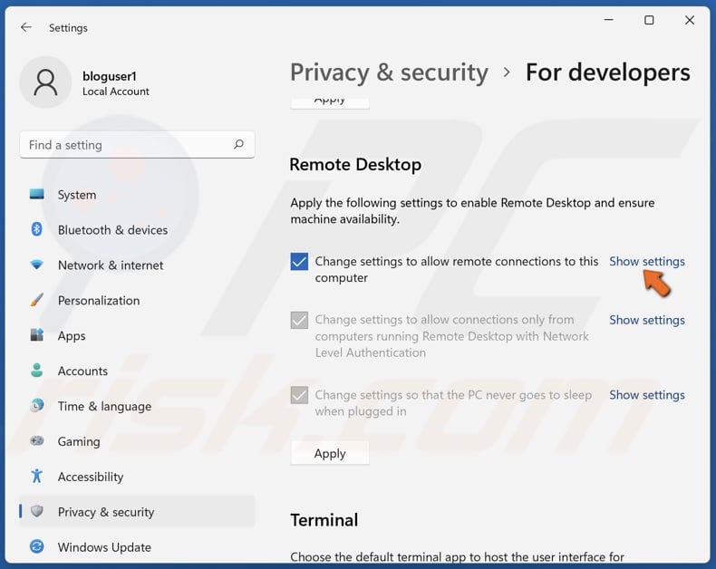Show settings for sleep when plugged in

pyautogui.click(x=647, y=395)
